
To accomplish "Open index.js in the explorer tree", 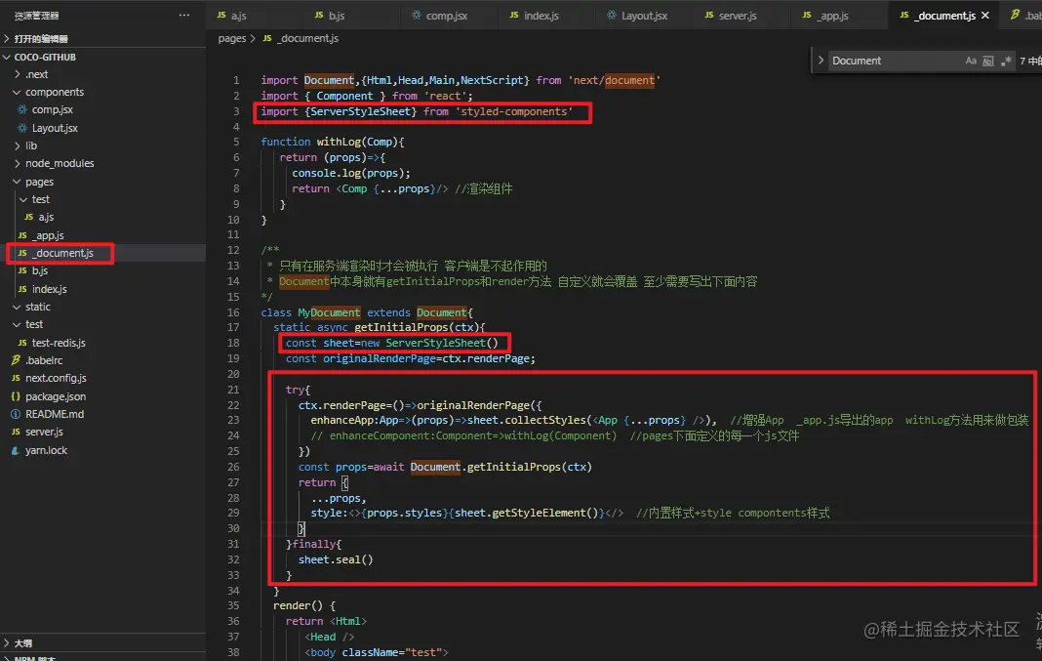I will [x=49, y=289].
